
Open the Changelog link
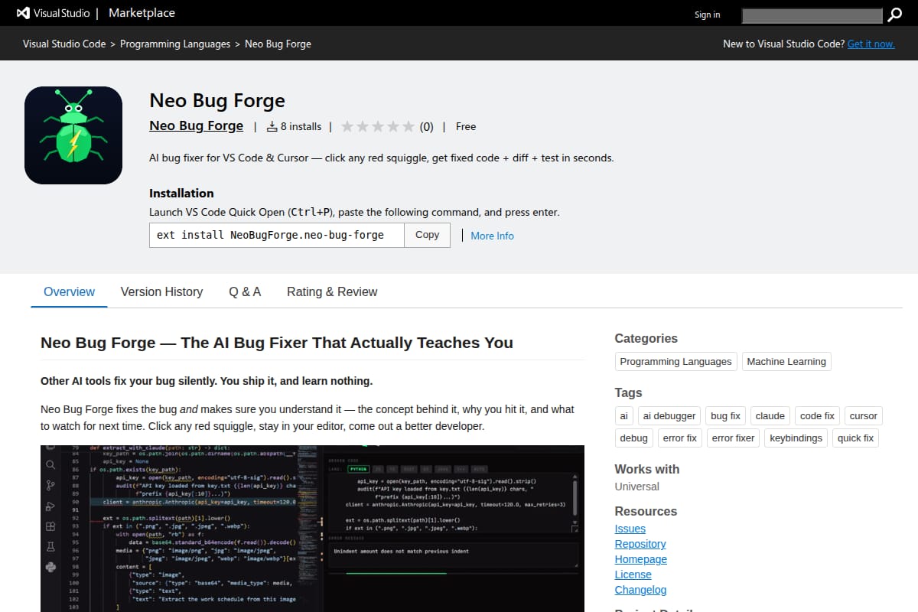(640, 590)
